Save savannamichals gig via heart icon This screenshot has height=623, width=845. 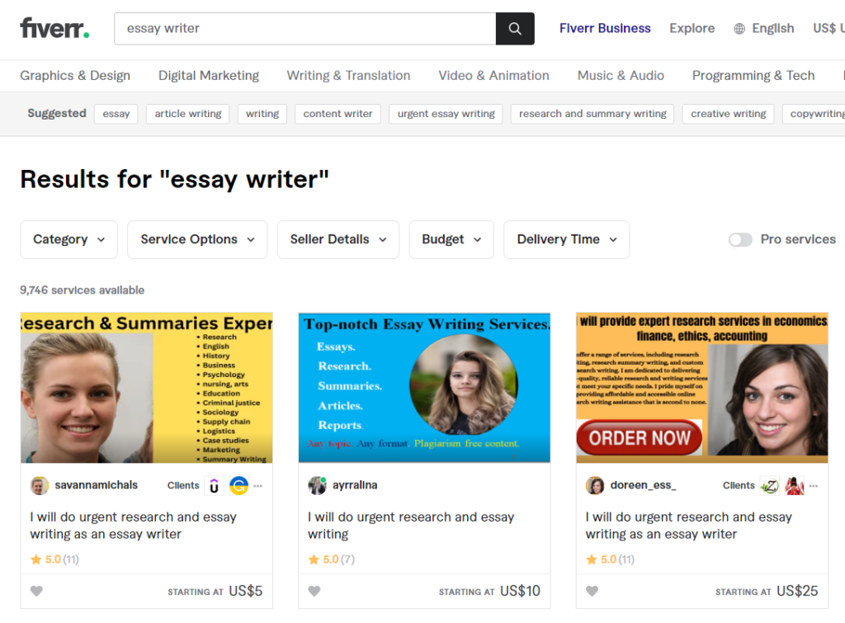(x=37, y=591)
